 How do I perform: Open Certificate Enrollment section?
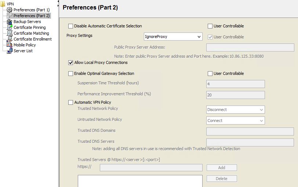[33, 39]
